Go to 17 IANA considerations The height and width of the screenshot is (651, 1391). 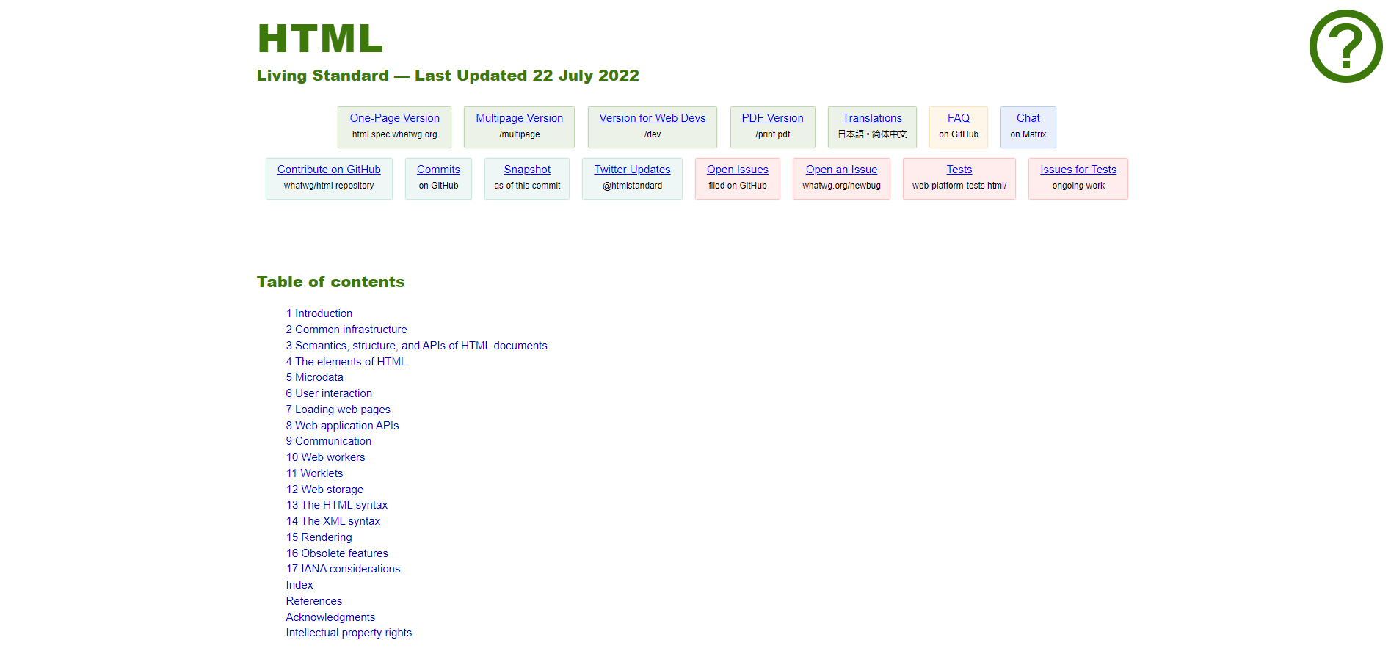click(x=343, y=569)
